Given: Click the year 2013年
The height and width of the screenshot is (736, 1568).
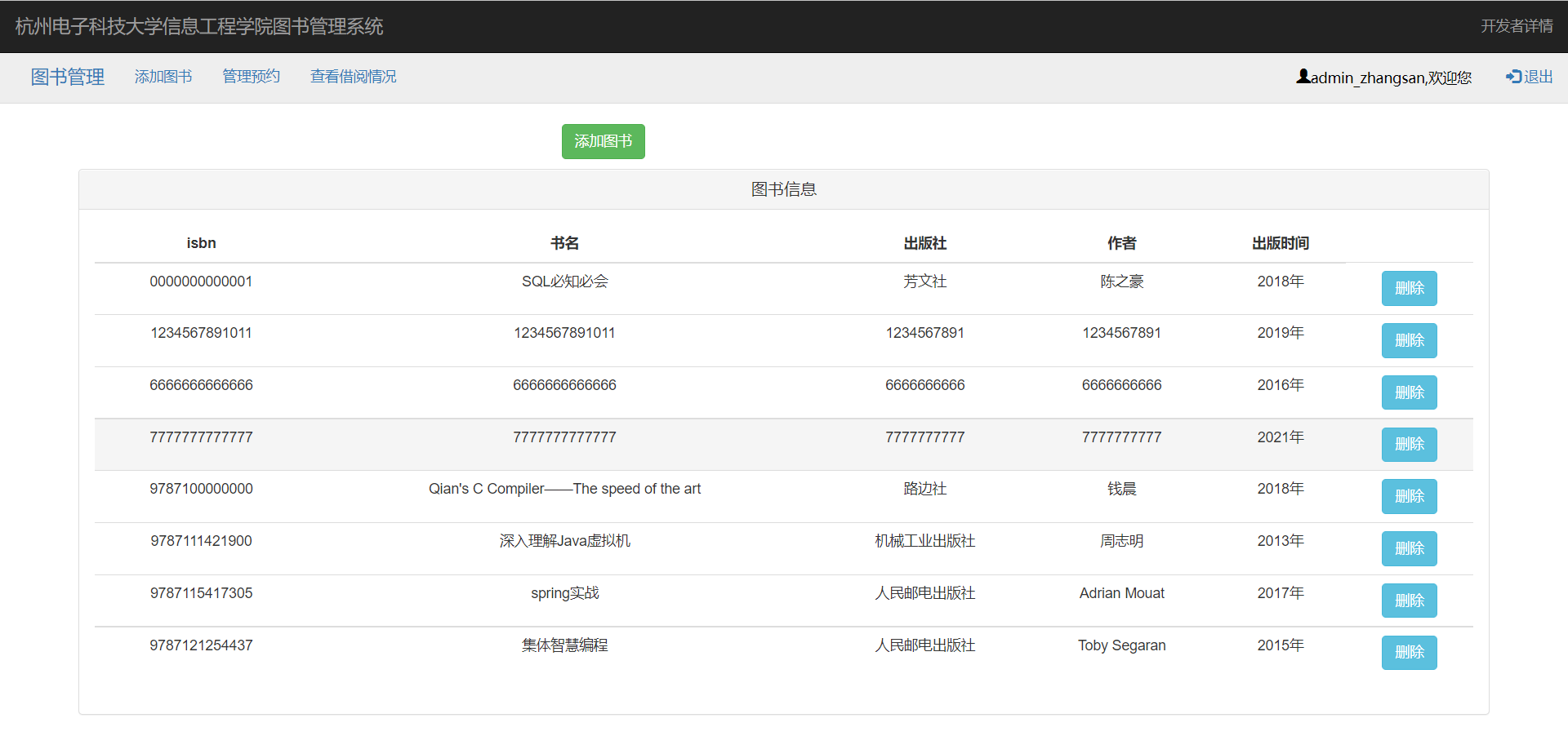Looking at the screenshot, I should [1281, 541].
